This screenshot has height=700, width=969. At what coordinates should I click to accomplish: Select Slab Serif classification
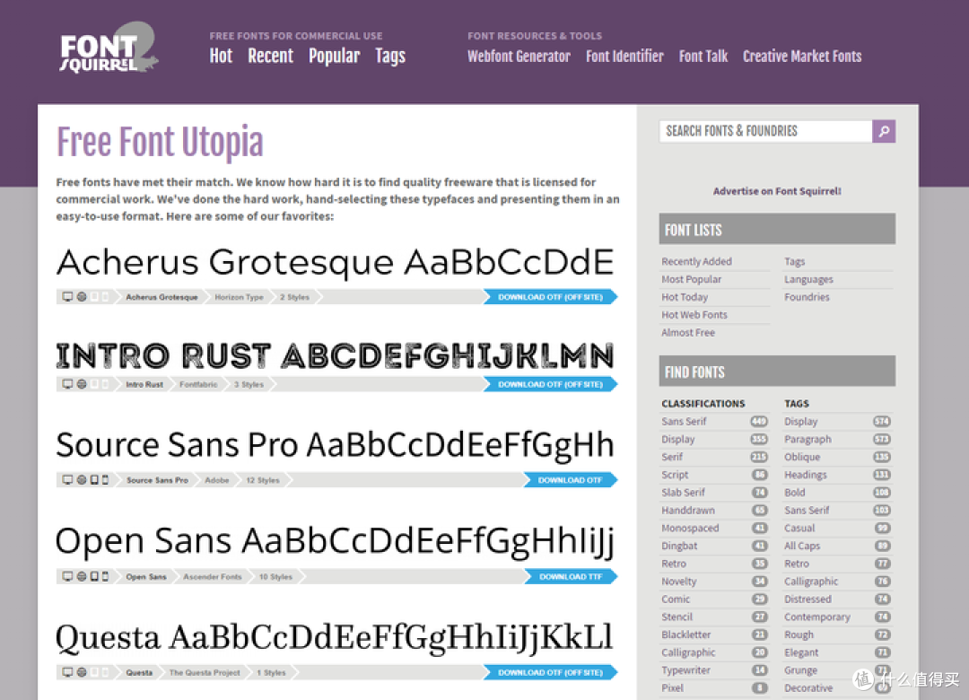(684, 493)
